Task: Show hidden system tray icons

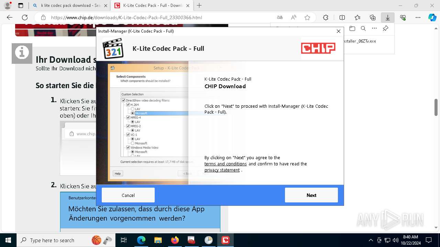Action: (371, 240)
